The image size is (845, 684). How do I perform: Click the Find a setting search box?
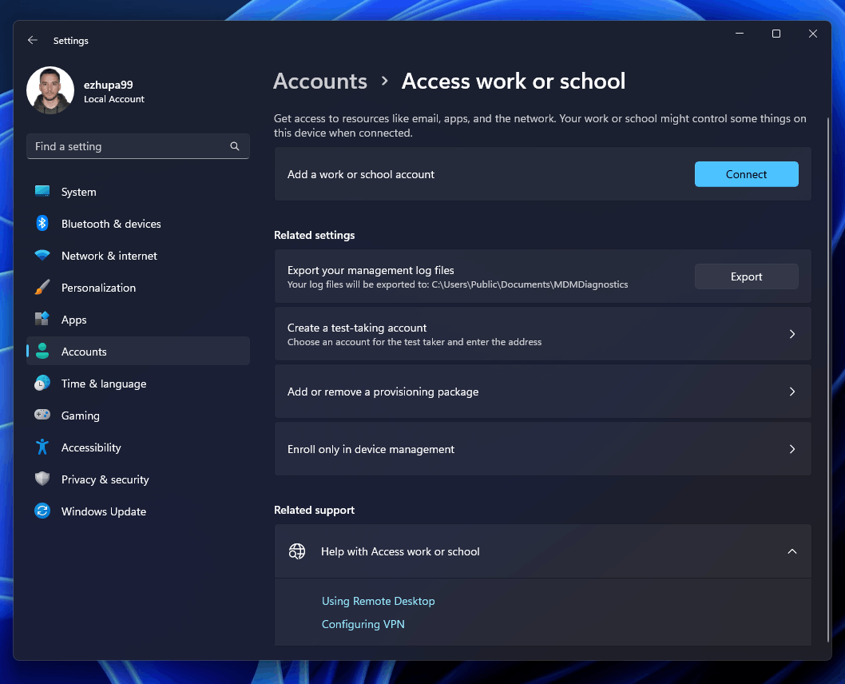(138, 146)
